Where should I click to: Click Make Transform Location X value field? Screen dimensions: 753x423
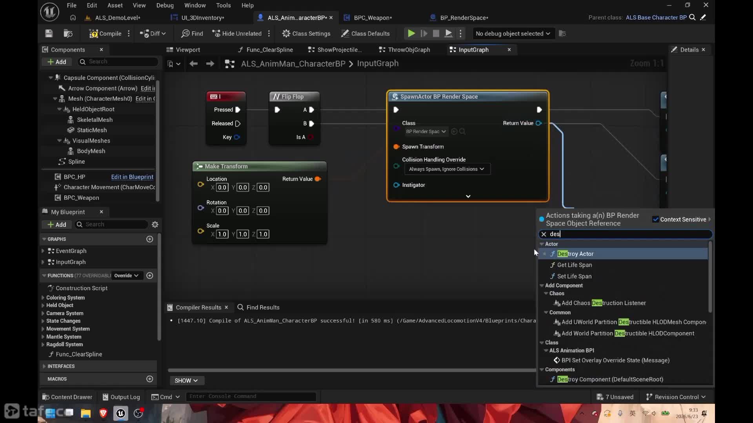(x=222, y=188)
